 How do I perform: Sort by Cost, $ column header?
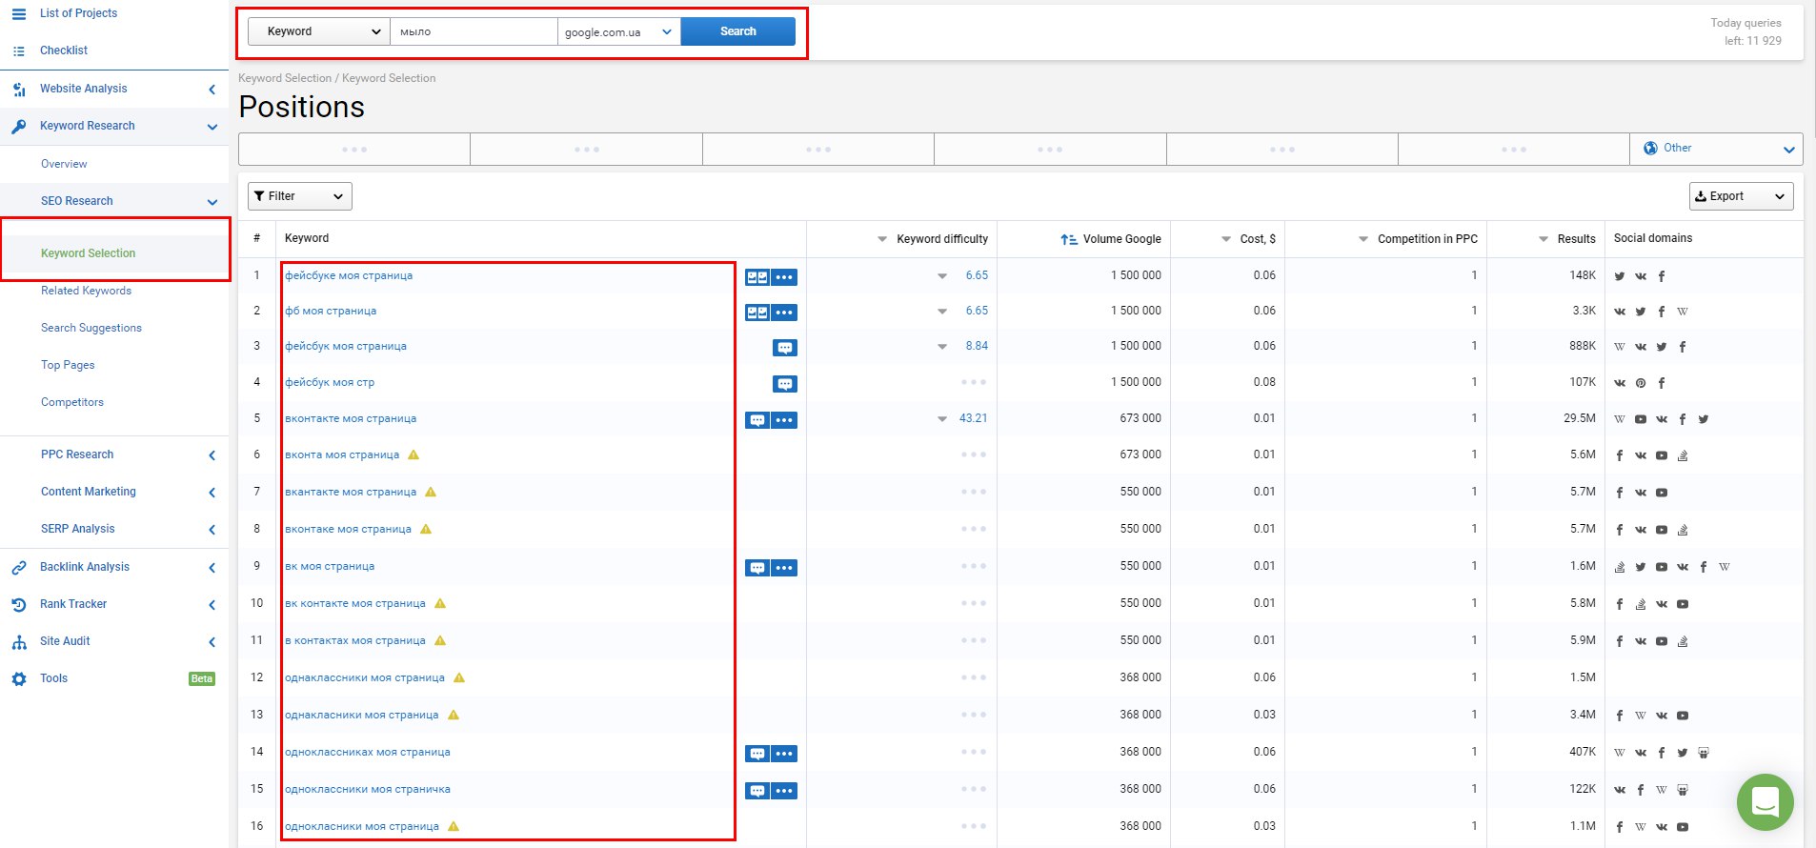(x=1248, y=239)
